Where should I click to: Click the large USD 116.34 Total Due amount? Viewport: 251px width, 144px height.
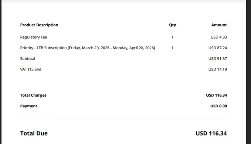point(211,133)
